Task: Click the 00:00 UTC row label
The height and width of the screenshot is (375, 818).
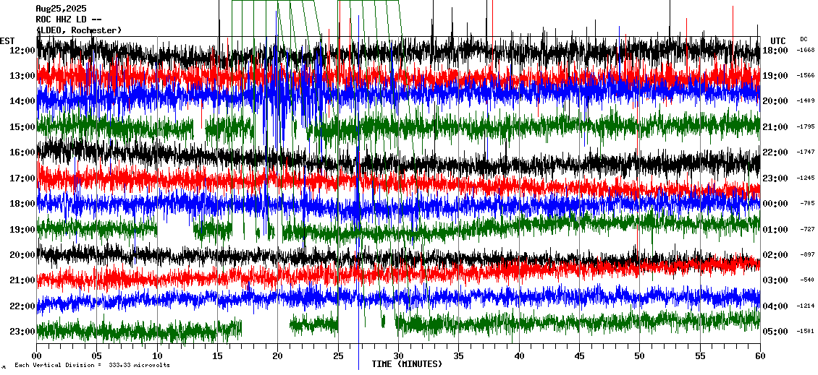Action: coord(775,204)
